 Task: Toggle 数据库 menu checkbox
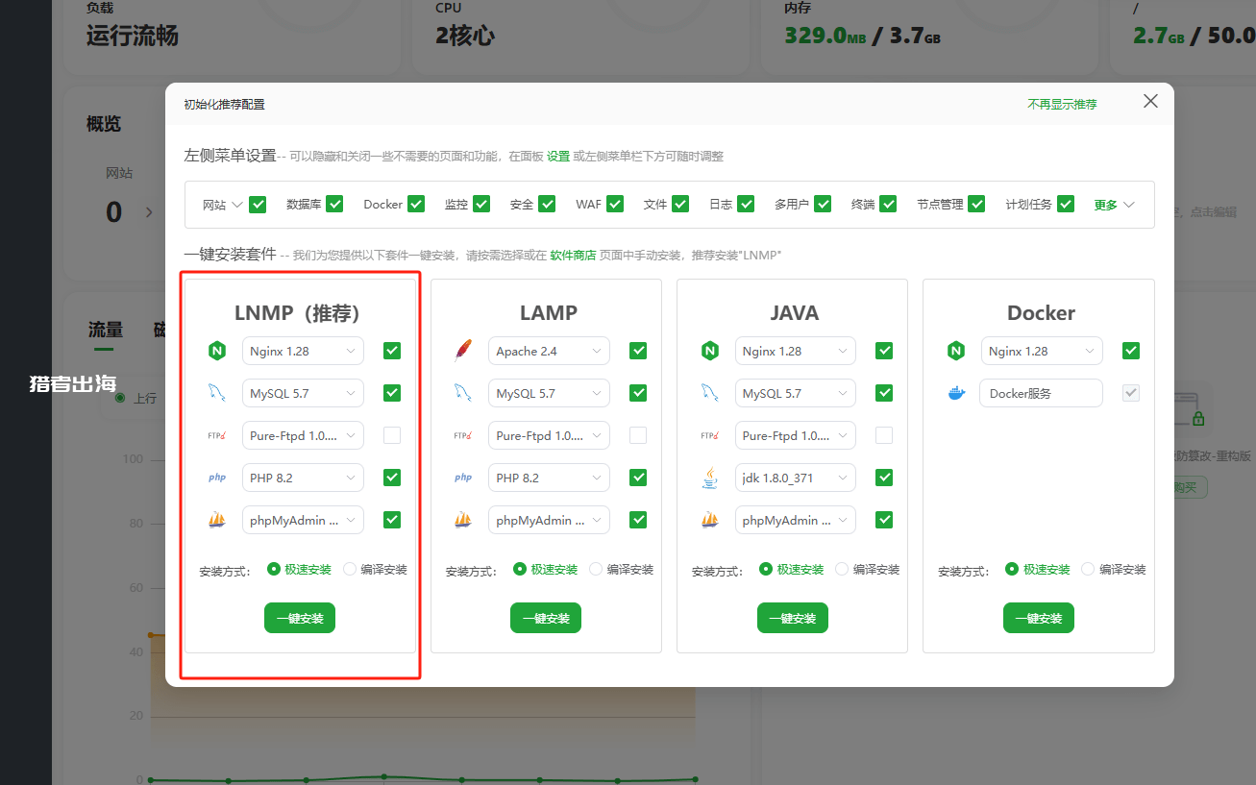(334, 204)
